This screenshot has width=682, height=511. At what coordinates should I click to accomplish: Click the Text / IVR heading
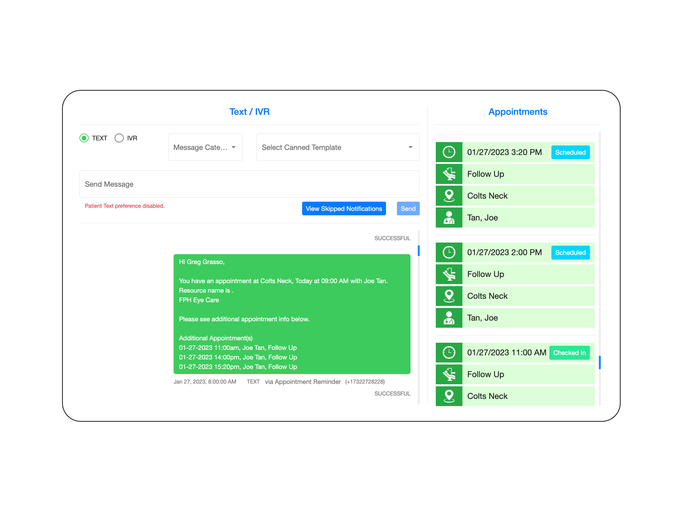coord(249,112)
